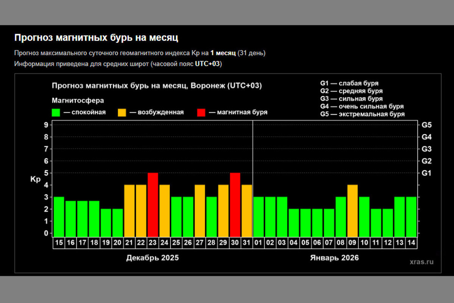Click the date label 14 on the axis

[411, 244]
